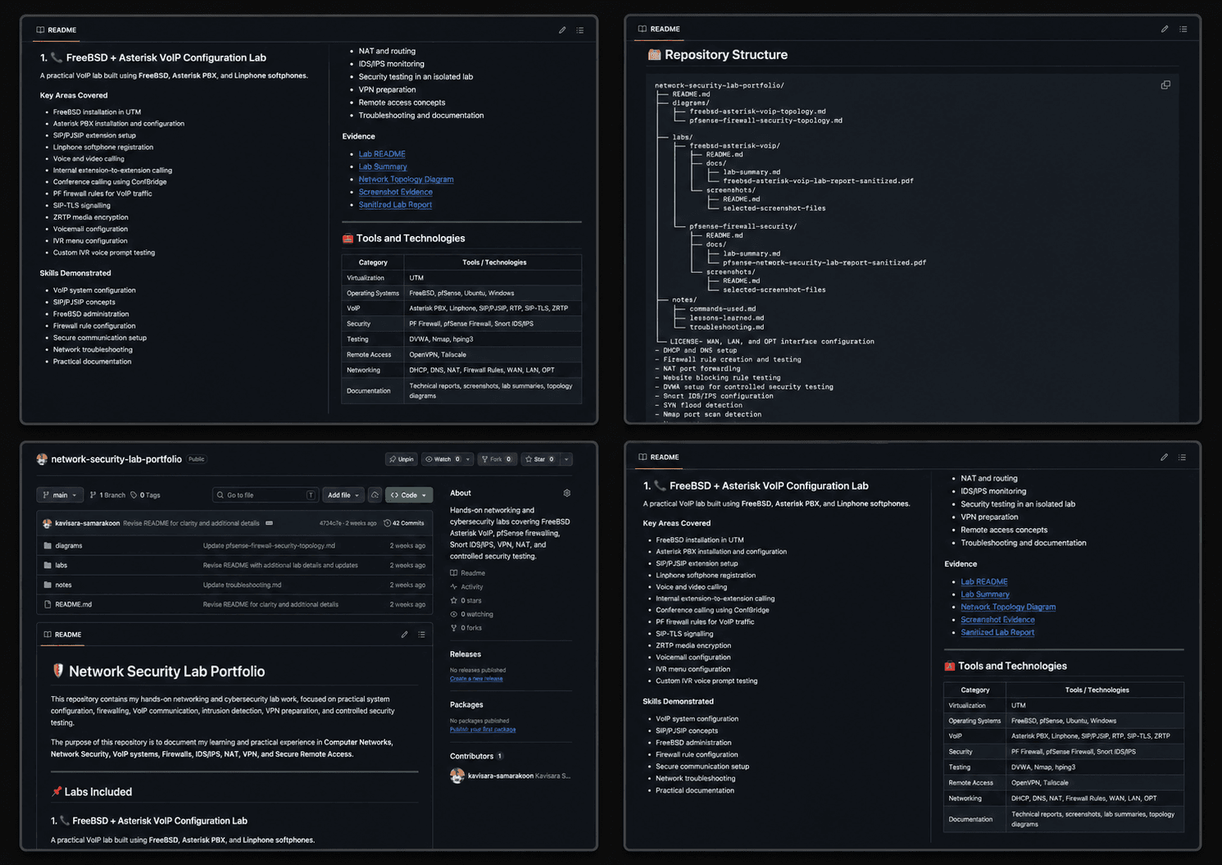Open the Lab README link in the top-left panel
1222x865 pixels.
(x=382, y=154)
